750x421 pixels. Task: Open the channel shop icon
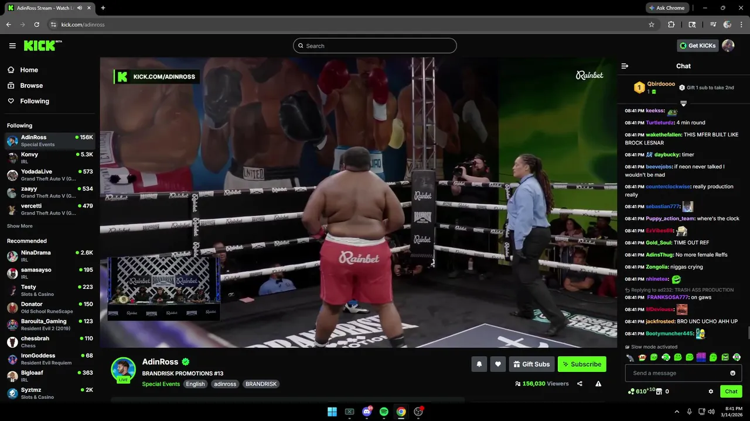(659, 391)
